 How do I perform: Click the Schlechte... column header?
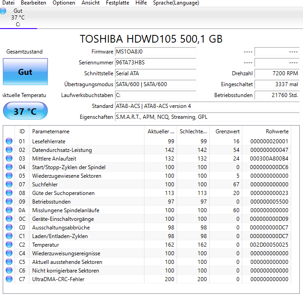[193, 131]
